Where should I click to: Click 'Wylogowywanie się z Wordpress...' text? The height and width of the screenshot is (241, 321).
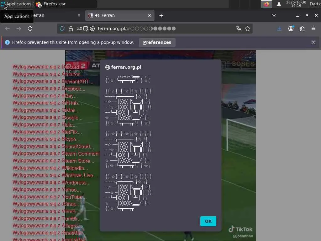51,182
